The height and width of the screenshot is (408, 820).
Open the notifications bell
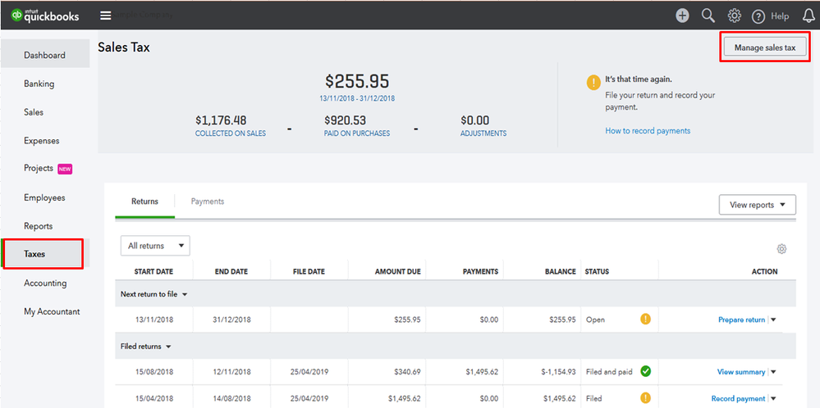pos(809,16)
